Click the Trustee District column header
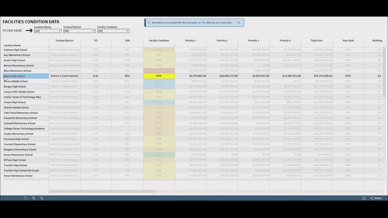Image resolution: width=388 pixels, height=218 pixels. [64, 40]
